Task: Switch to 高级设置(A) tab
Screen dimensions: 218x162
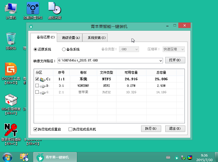Action: (70, 38)
